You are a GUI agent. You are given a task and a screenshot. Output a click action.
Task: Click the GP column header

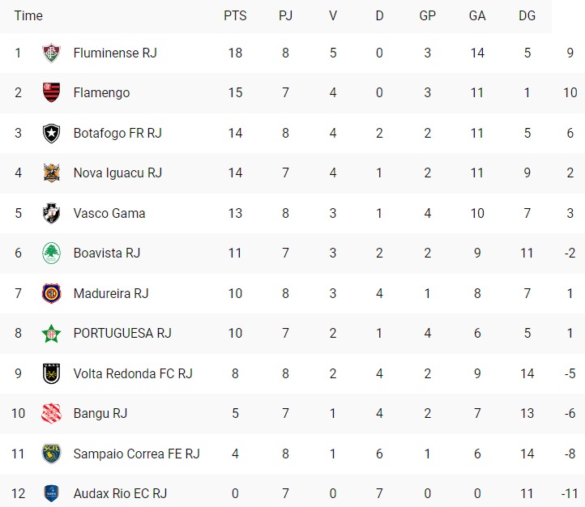tap(428, 15)
